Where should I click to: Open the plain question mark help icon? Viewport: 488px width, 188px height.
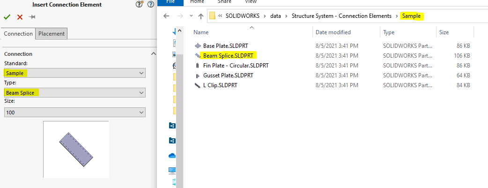tap(151, 4)
